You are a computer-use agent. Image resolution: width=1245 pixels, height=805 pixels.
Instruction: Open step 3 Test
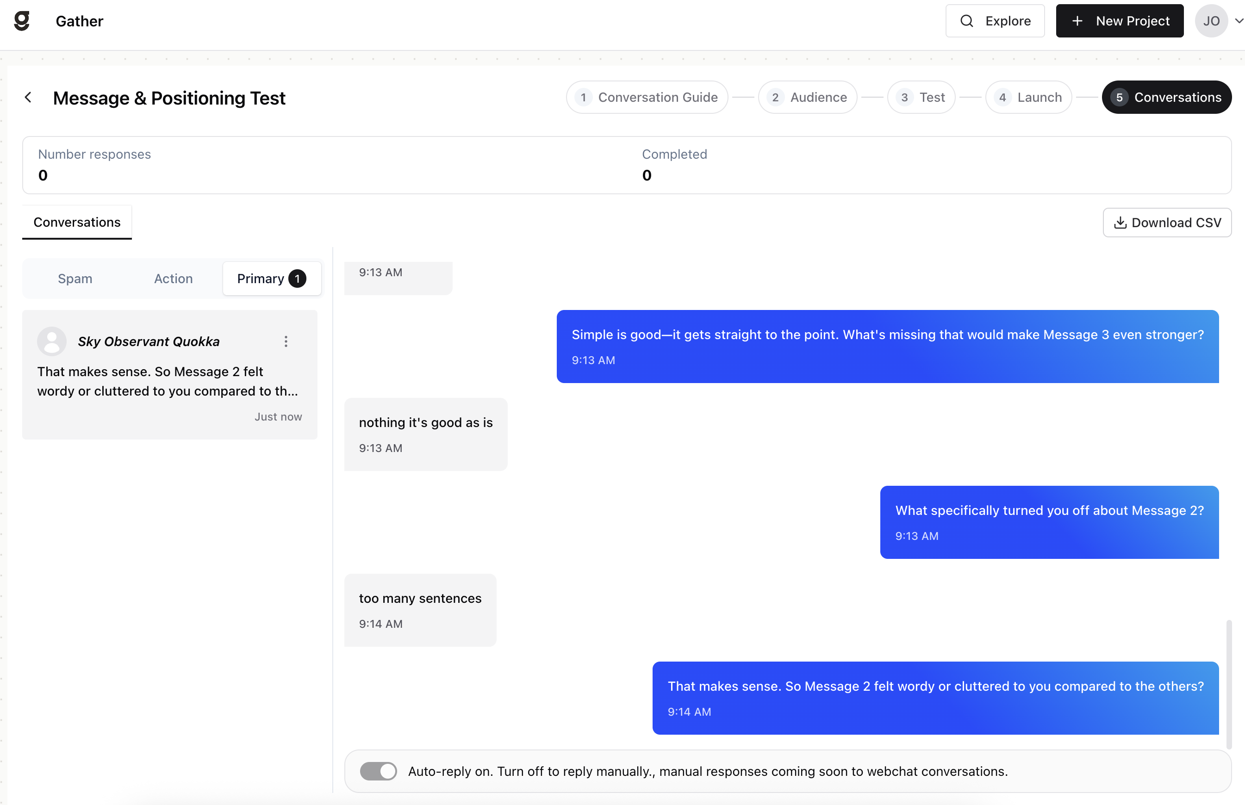pos(921,97)
